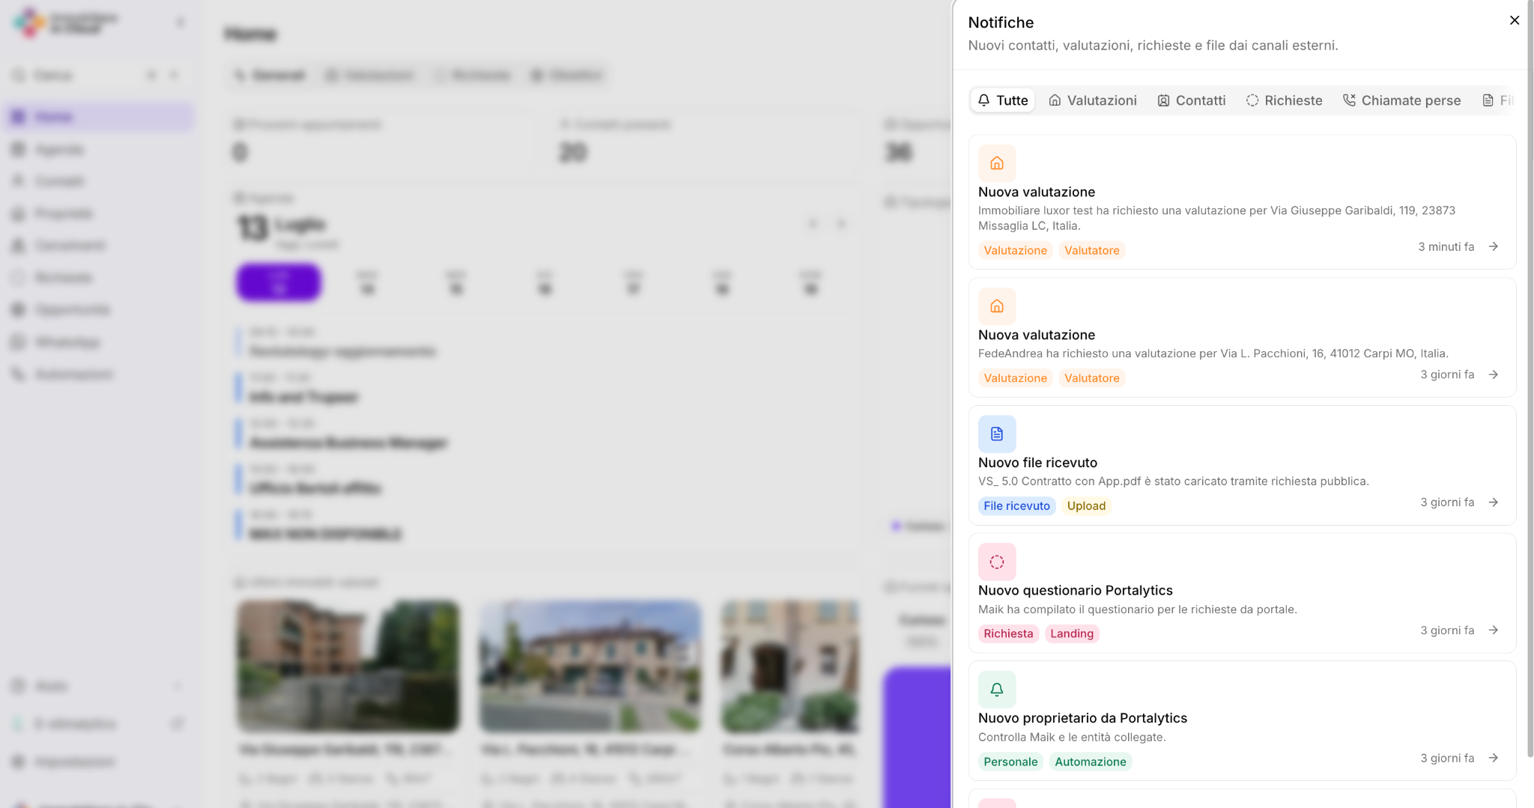Screen dimensions: 1534x808
Task: Close the Notifiche panel
Action: pos(1514,20)
